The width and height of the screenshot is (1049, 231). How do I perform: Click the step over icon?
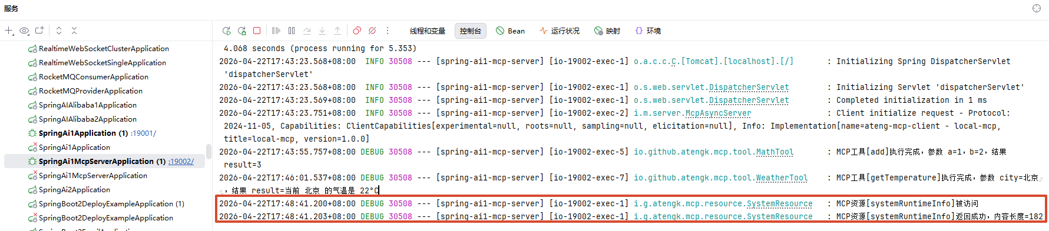coord(307,31)
